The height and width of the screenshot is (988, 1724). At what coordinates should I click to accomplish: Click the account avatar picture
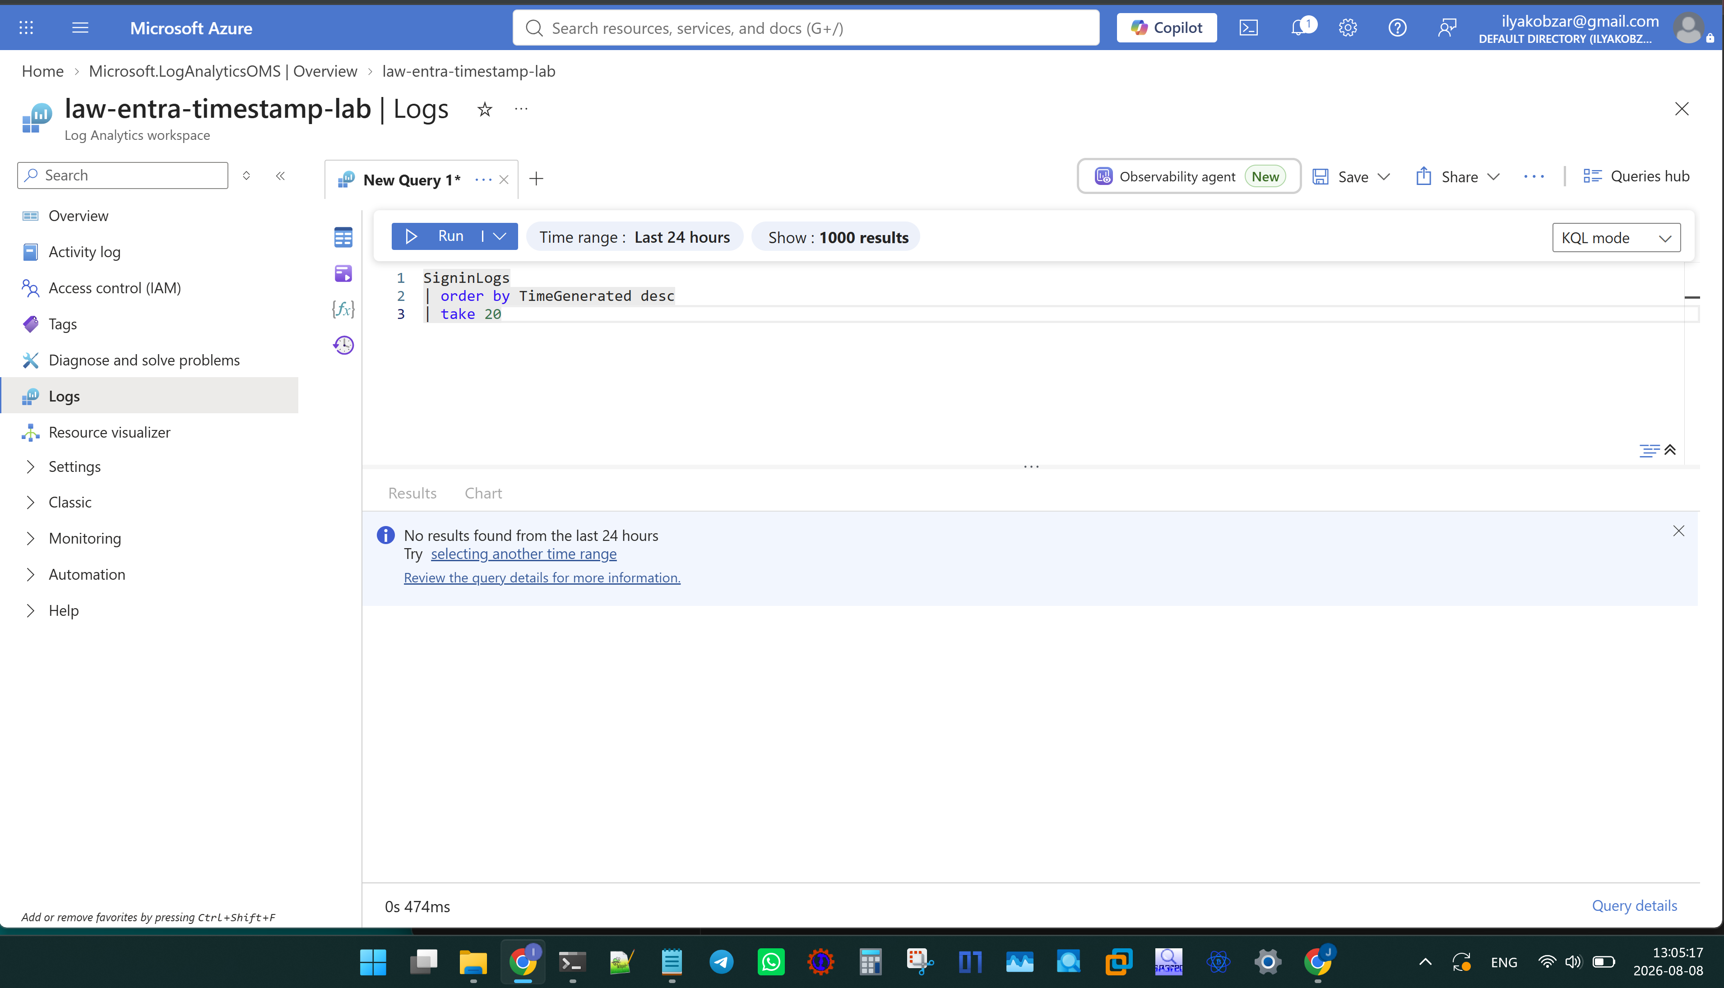coord(1688,28)
